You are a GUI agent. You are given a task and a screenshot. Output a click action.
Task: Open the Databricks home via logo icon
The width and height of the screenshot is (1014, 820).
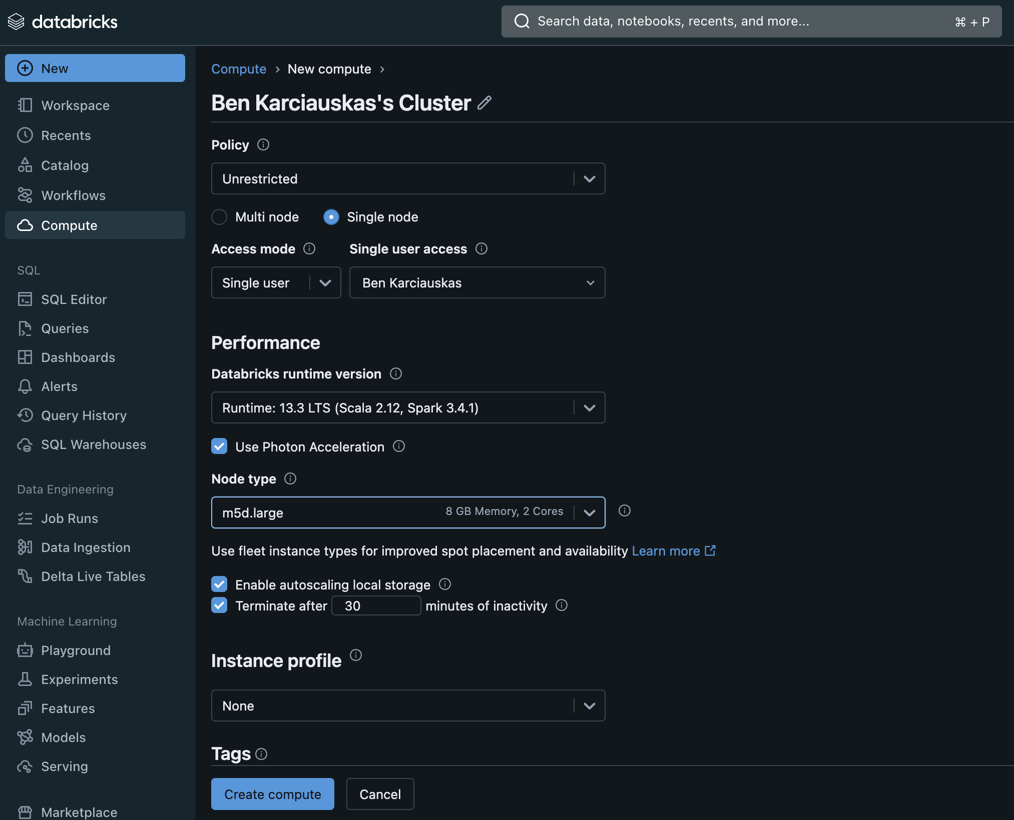tap(17, 21)
